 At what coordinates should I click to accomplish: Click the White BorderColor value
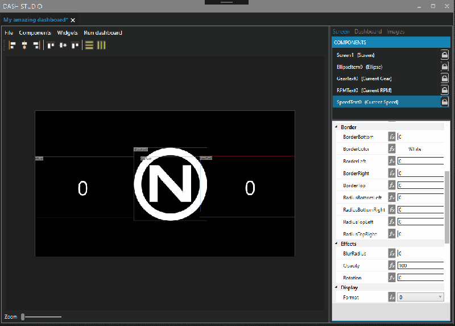pos(415,149)
